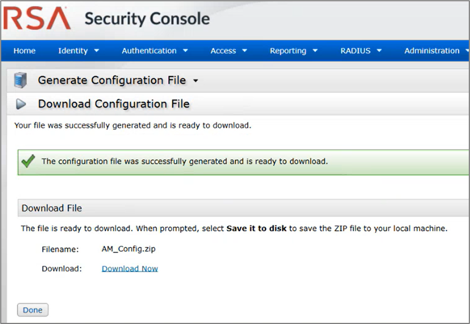Click the gray arrow icon beside Download Configuration File
This screenshot has width=470, height=324.
pos(21,104)
